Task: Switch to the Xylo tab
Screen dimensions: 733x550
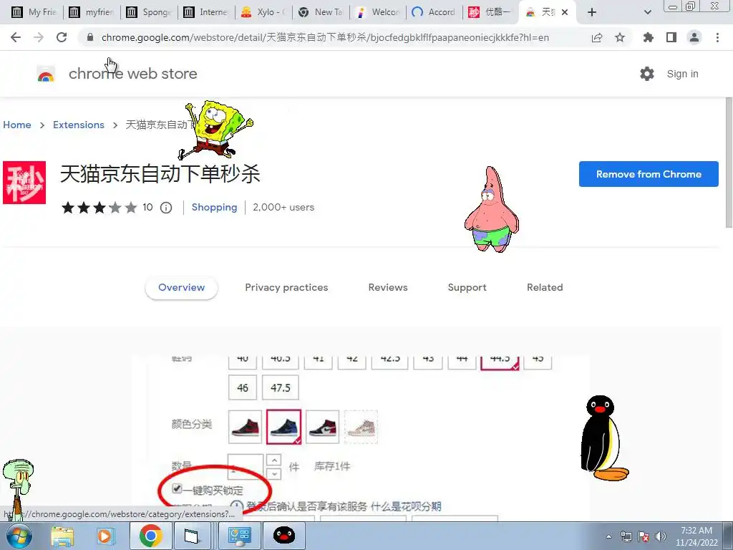Action: tap(264, 12)
